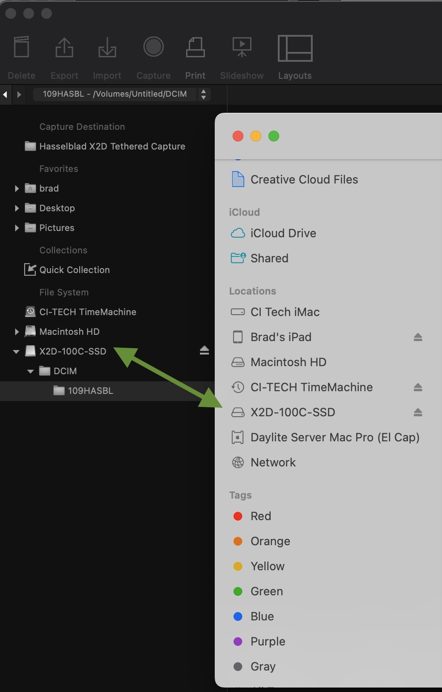Select Brad's iPad in Finder Locations

(281, 337)
